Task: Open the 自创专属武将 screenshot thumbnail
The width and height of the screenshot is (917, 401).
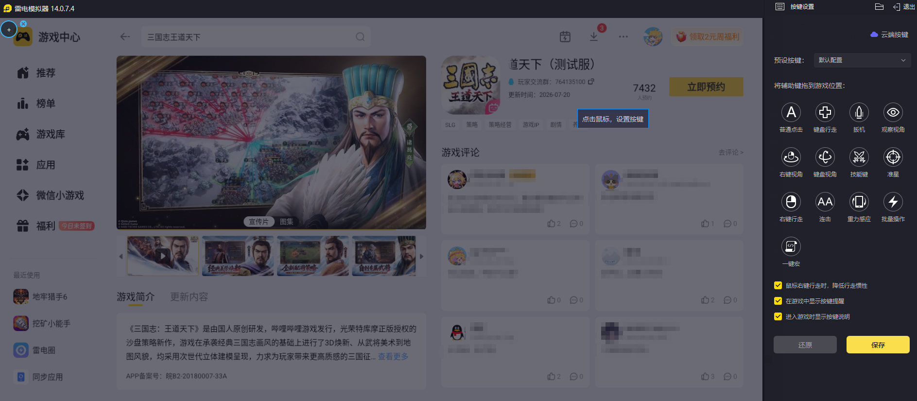Action: 384,256
